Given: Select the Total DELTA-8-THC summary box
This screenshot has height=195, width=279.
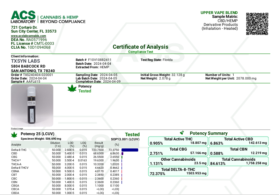Looking at the screenshot, I should [178, 172].
